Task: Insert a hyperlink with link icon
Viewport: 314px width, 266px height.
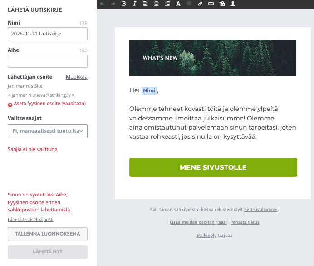Action: click(x=200, y=4)
